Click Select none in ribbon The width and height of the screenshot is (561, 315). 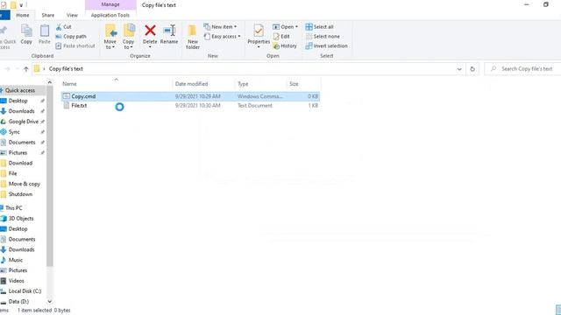[x=323, y=37]
